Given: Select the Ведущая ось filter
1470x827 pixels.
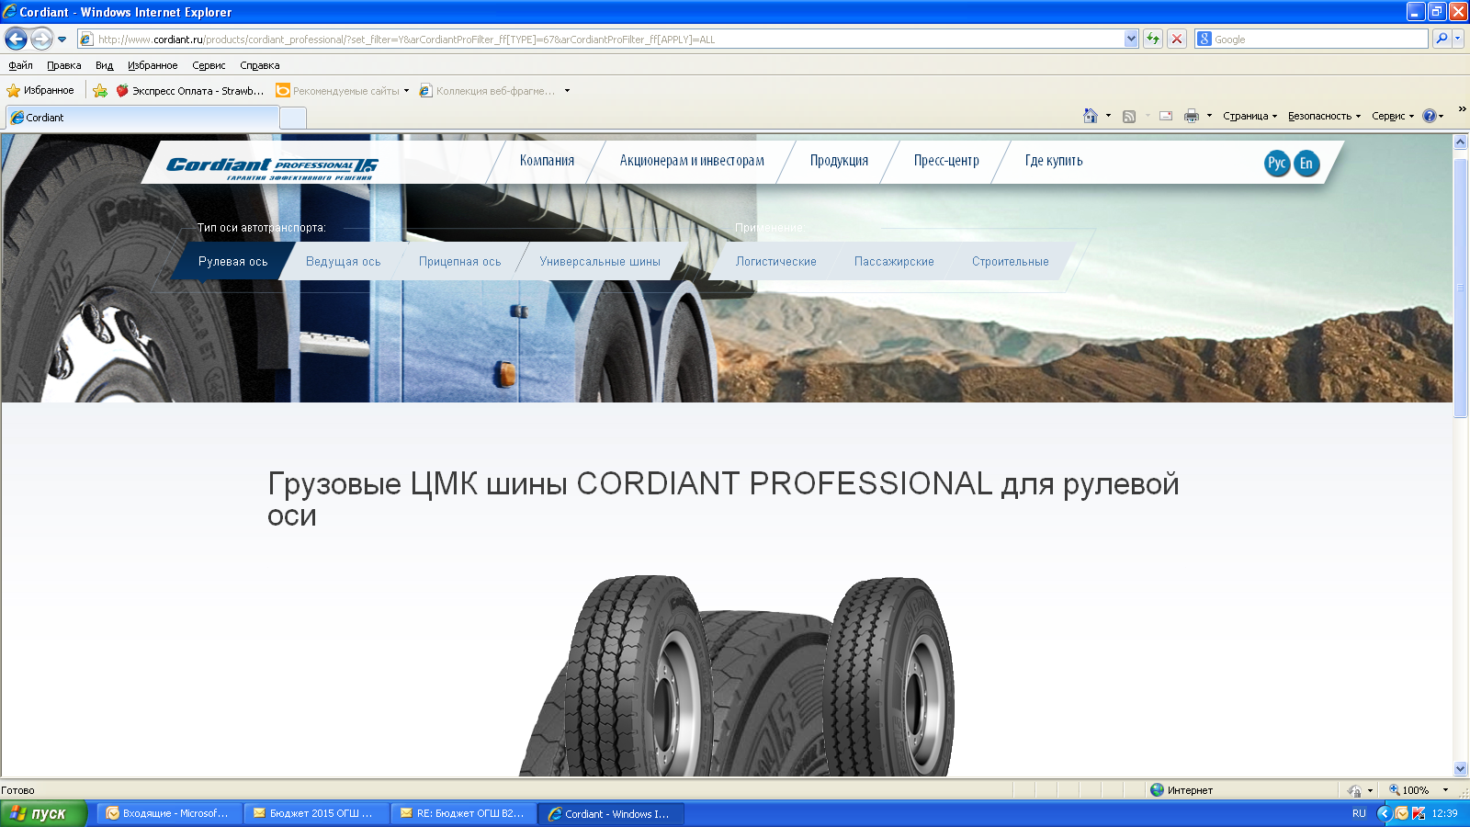Looking at the screenshot, I should 344,261.
